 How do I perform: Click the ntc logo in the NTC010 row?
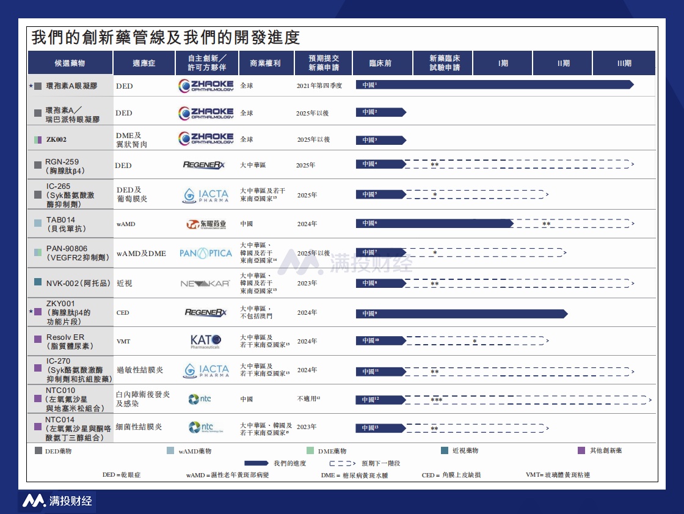[x=200, y=399]
